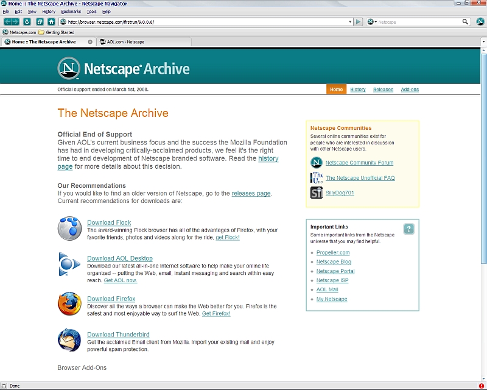
Task: Open the Getting Started bookmark folder
Action: point(57,32)
